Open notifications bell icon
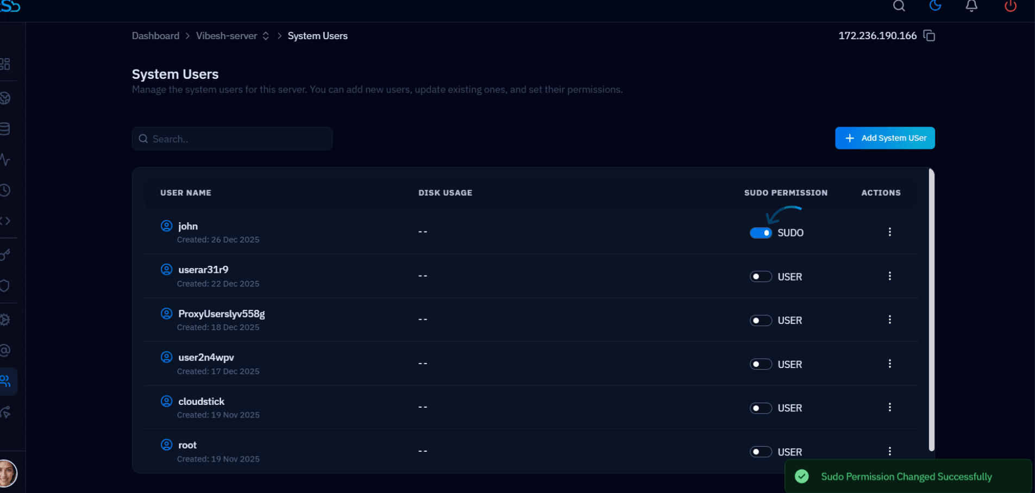1035x493 pixels. [x=971, y=6]
